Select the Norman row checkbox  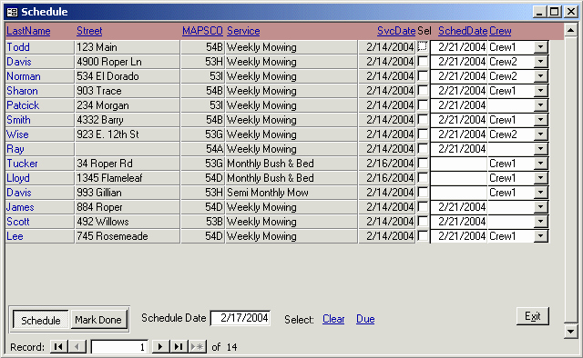pyautogui.click(x=423, y=75)
